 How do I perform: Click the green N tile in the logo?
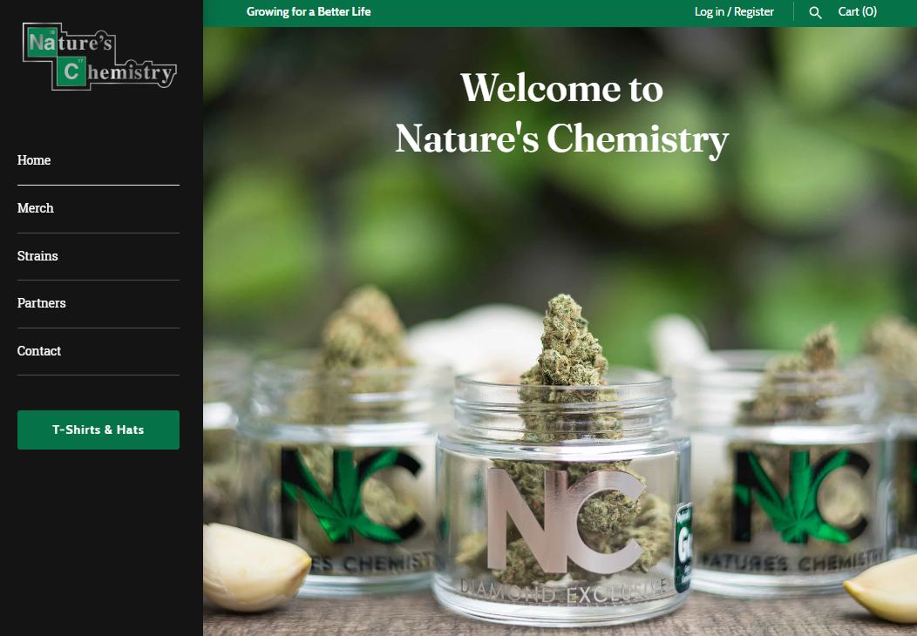[41, 42]
